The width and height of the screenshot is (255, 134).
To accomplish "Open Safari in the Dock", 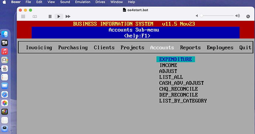I will coord(4,94).
